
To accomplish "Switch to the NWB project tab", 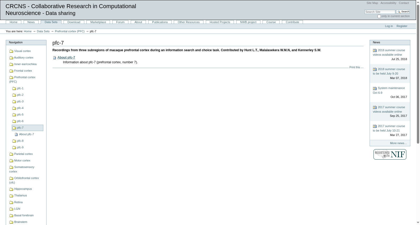I will [248, 22].
